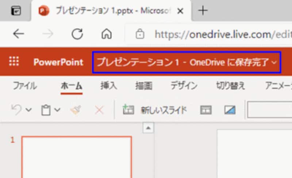Click the browser forward arrow
The image size is (292, 178).
(48, 34)
